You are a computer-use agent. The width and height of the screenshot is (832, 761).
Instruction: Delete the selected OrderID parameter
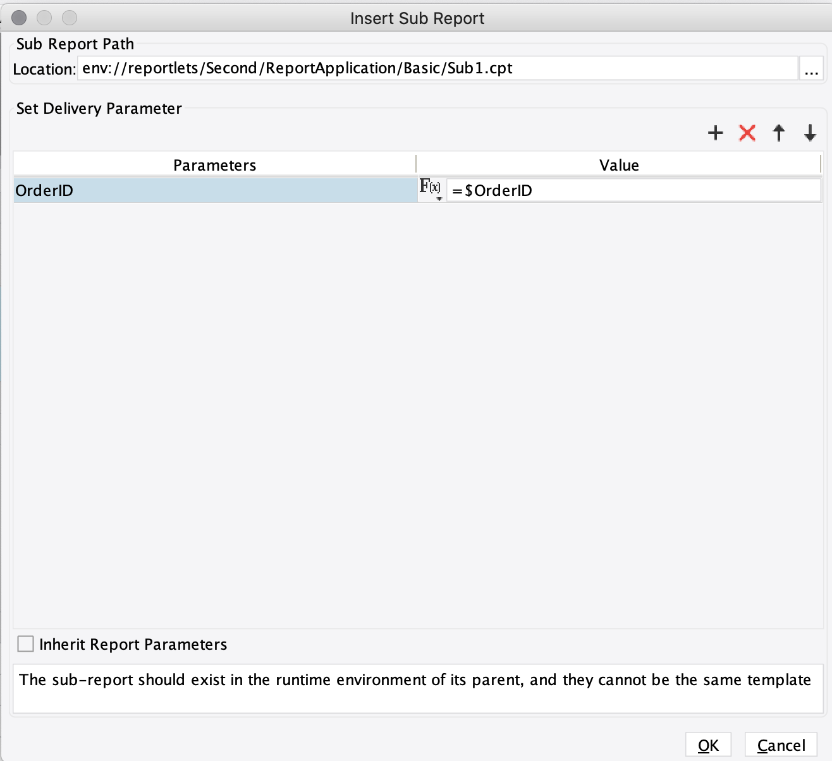pyautogui.click(x=747, y=133)
